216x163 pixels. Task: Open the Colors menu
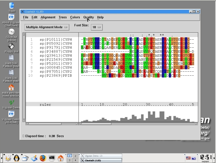[75, 17]
